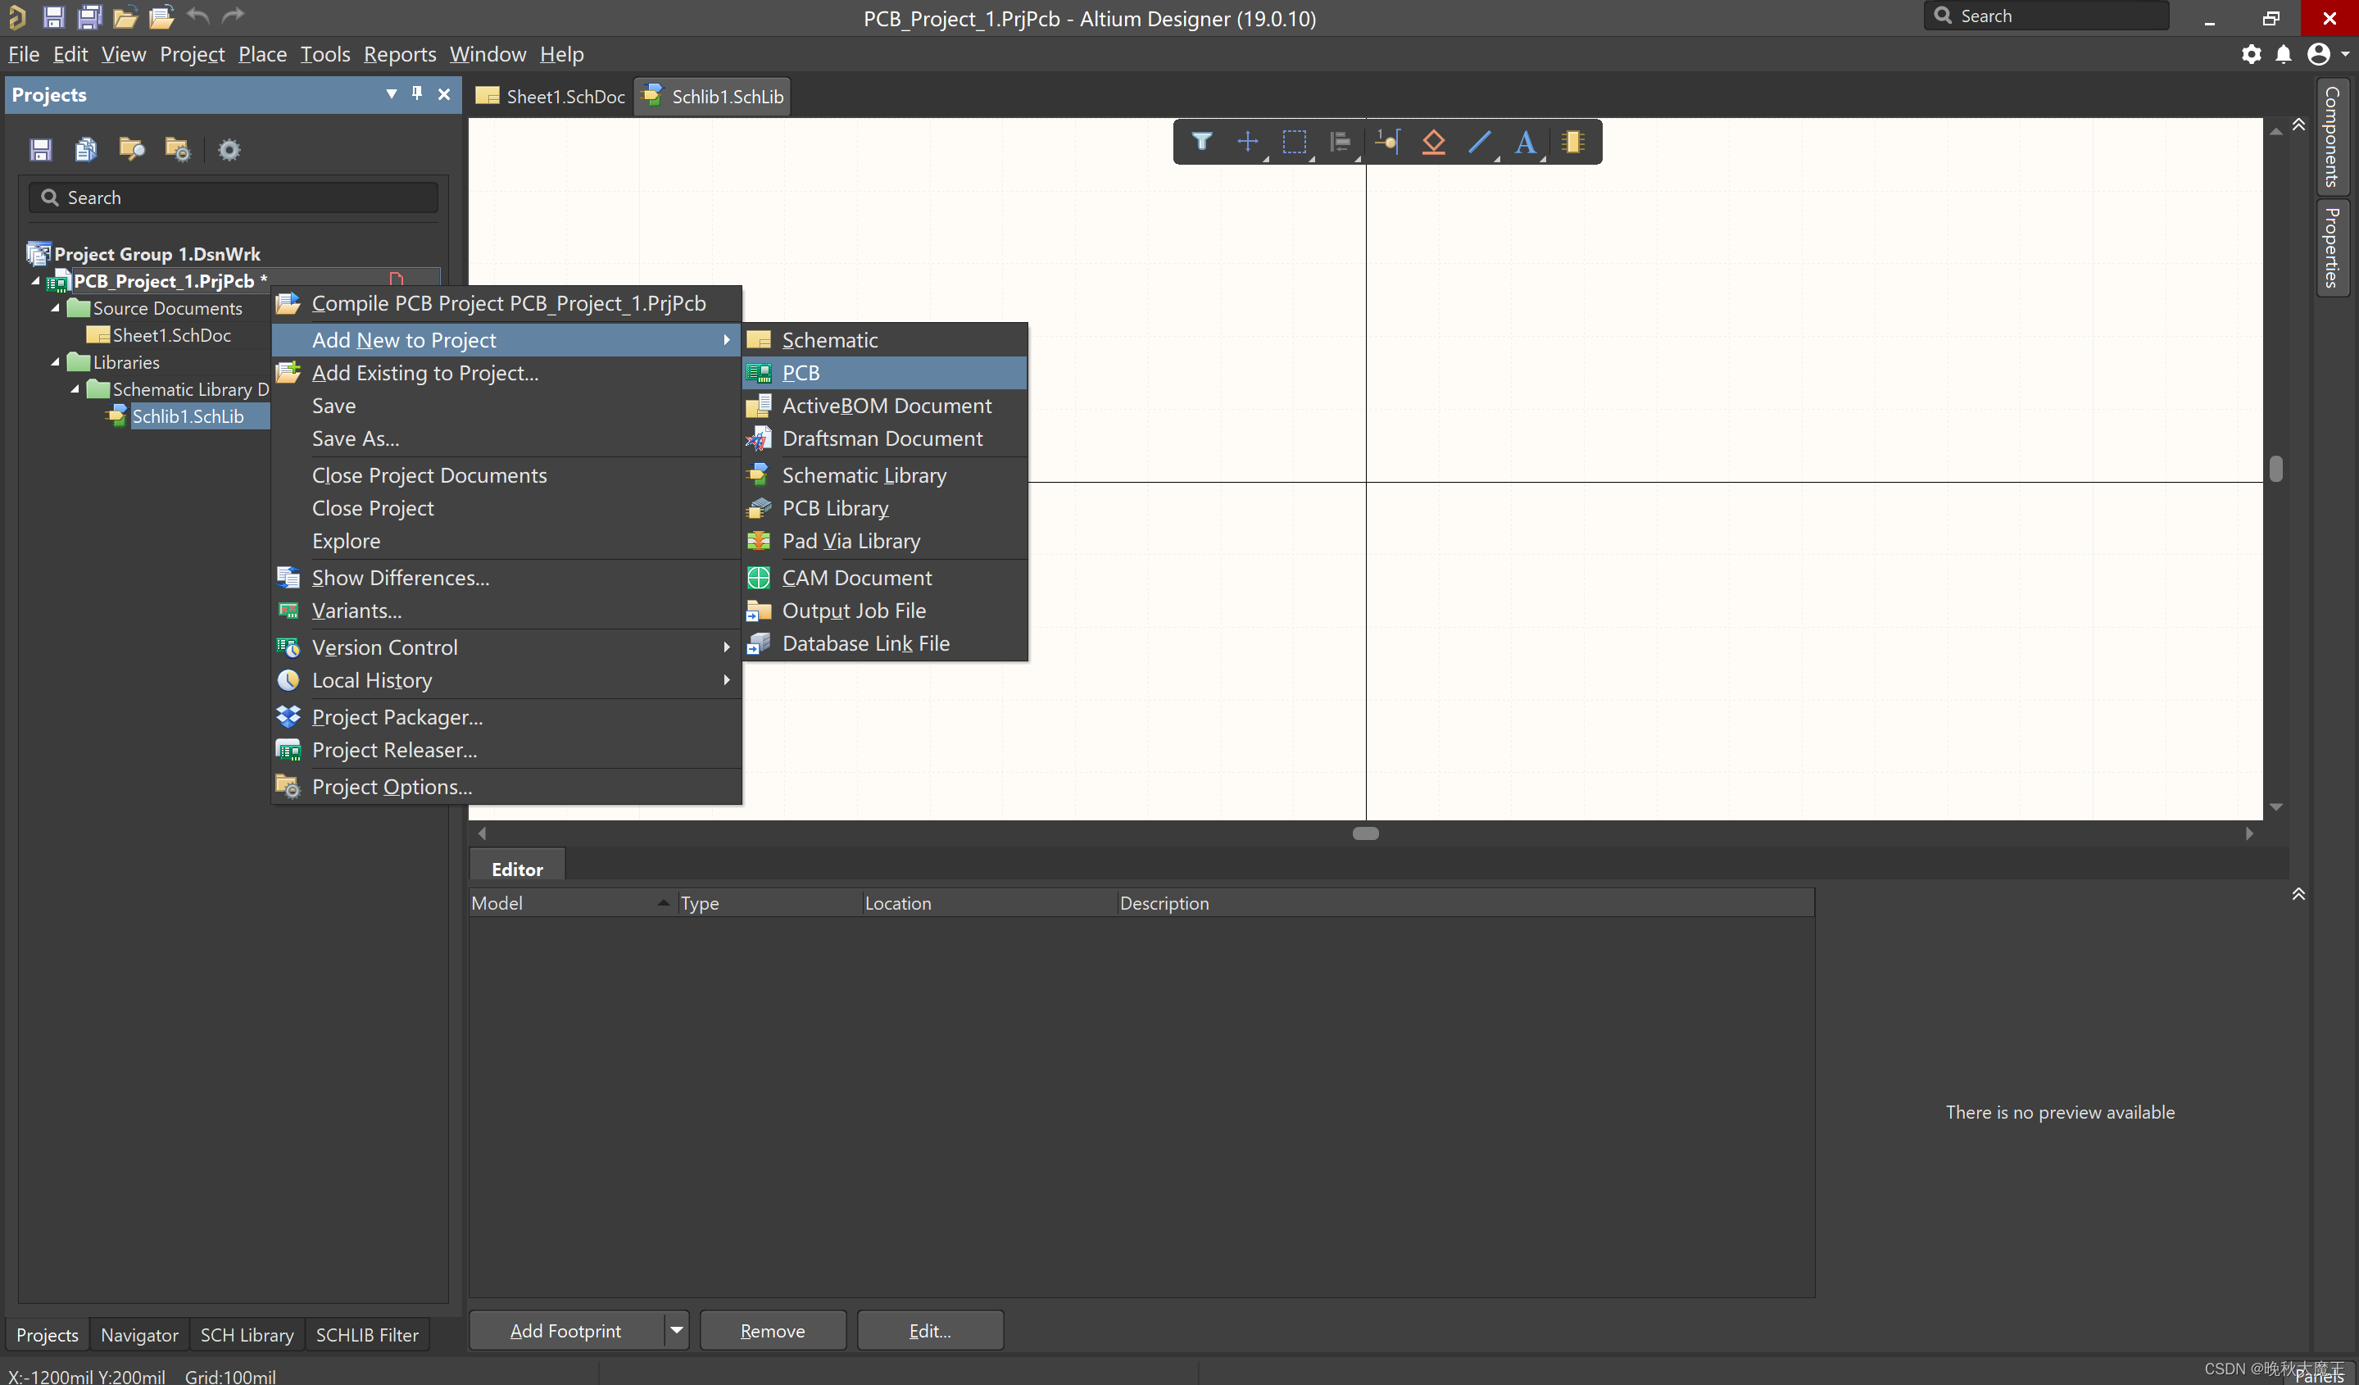This screenshot has height=1385, width=2359.
Task: Select PCB Library from submenu
Action: [x=835, y=508]
